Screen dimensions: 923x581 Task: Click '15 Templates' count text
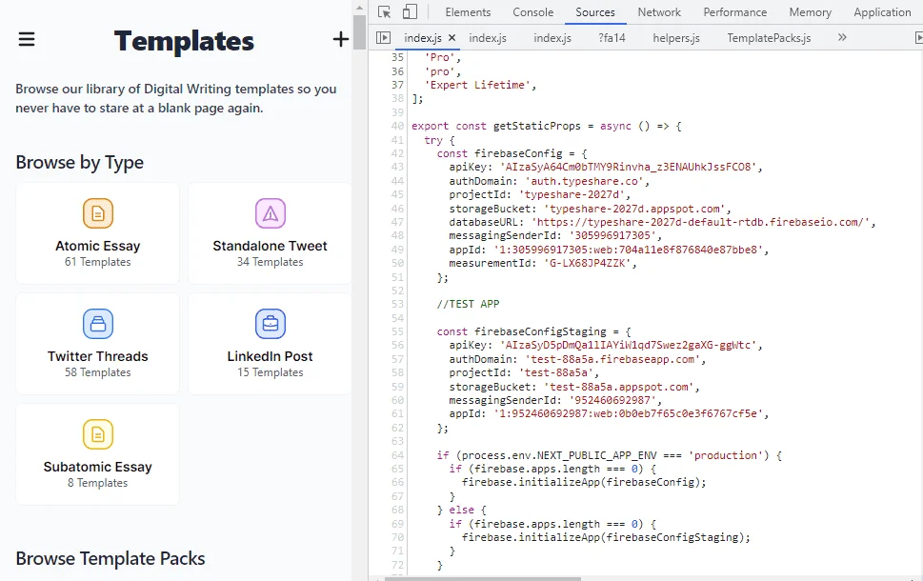[271, 372]
